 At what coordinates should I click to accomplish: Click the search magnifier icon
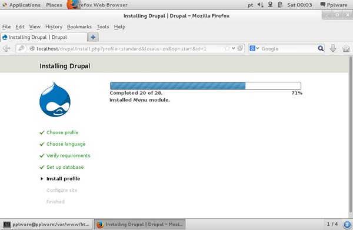(x=321, y=48)
